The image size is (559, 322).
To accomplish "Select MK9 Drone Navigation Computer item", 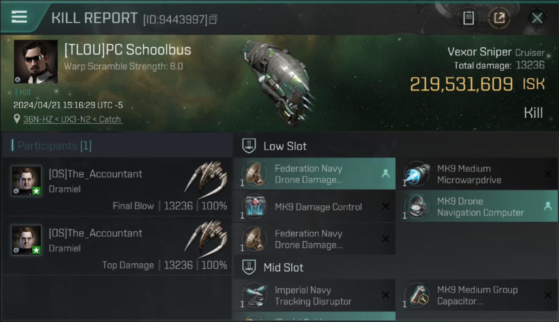I will tap(480, 207).
